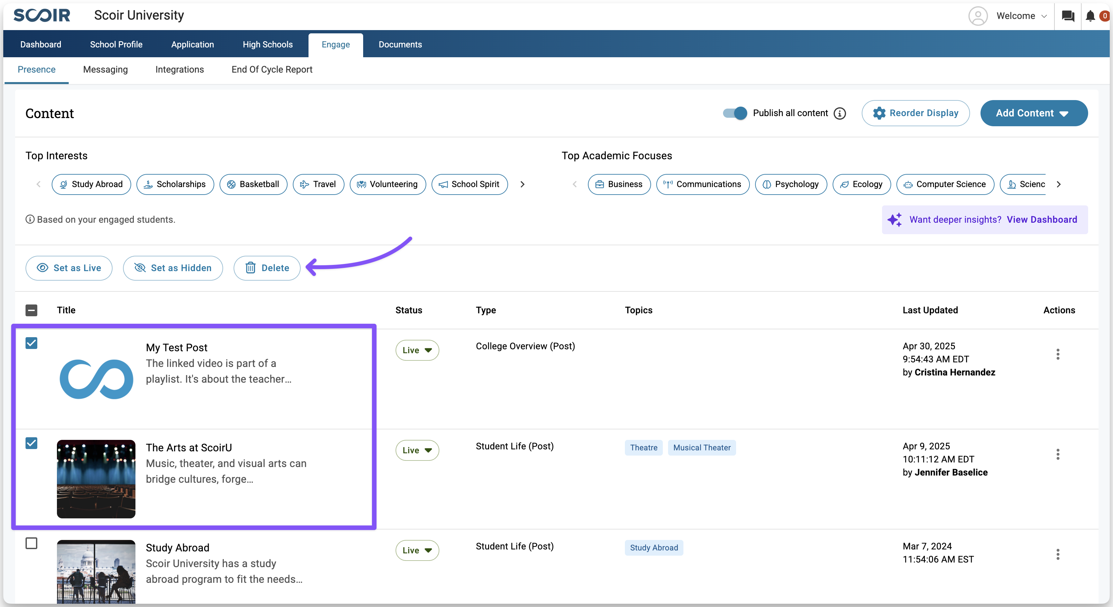Click the Publish all content info icon
This screenshot has width=1113, height=607.
(839, 113)
